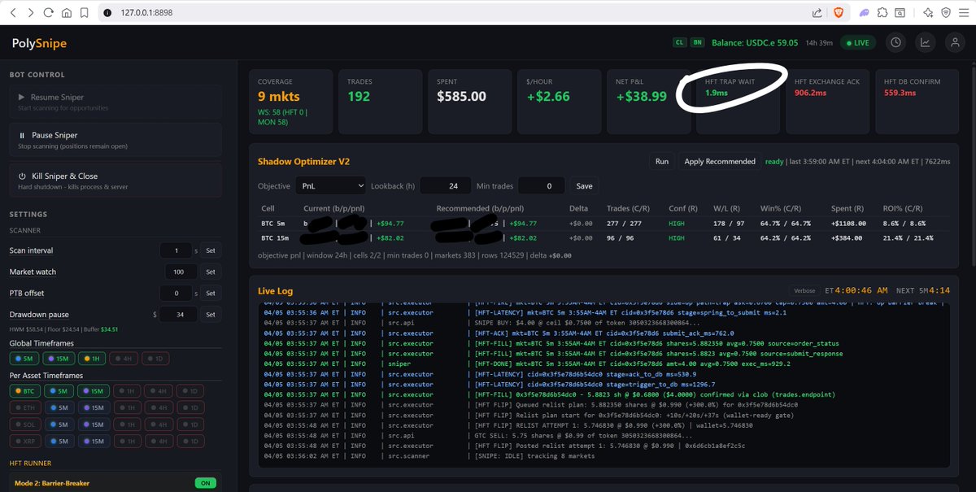Click the BN badge in header

698,42
